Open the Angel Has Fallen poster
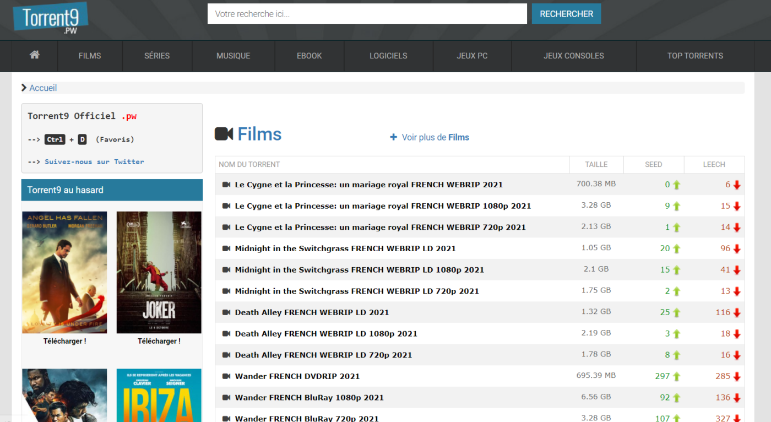771x422 pixels. pyautogui.click(x=64, y=273)
